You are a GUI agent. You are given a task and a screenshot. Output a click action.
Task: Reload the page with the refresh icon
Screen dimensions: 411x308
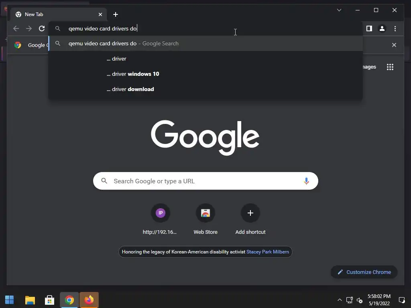42,28
